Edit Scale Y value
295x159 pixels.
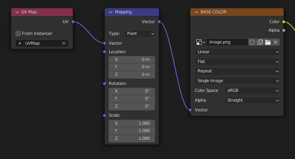(132, 131)
